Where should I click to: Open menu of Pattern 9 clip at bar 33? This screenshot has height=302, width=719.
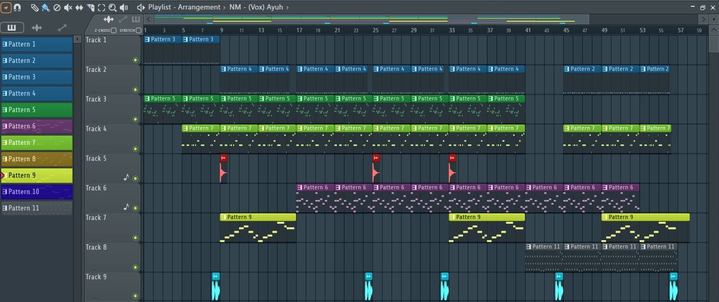452,217
